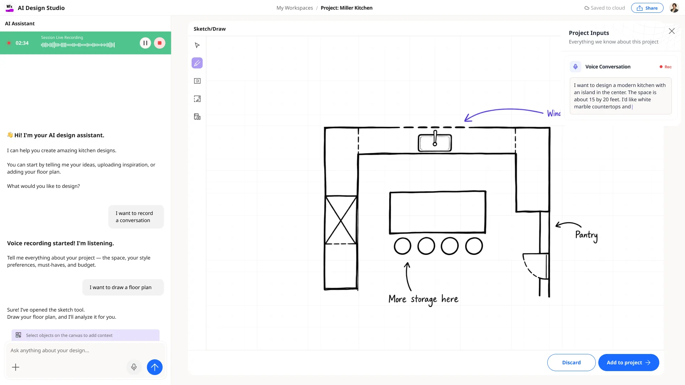Open My Workspaces breadcrumb link
685x385 pixels.
coord(295,8)
